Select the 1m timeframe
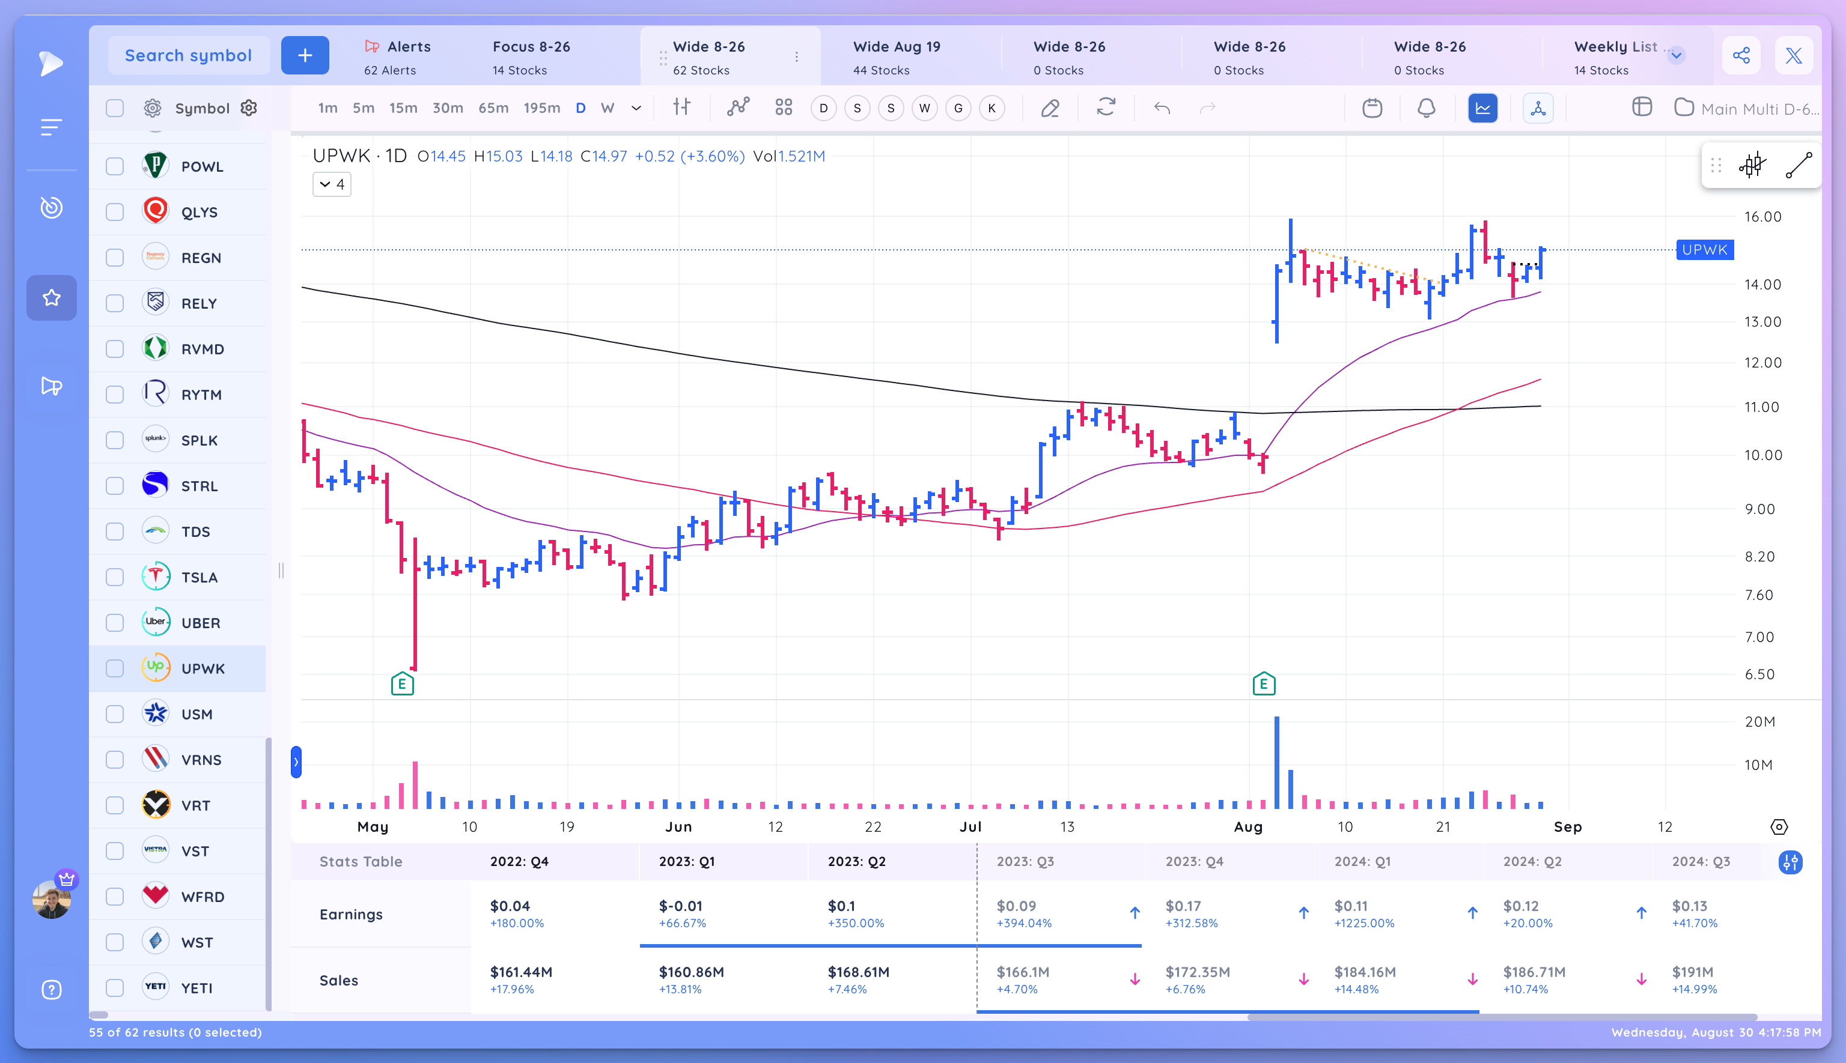Image resolution: width=1846 pixels, height=1063 pixels. [x=327, y=108]
